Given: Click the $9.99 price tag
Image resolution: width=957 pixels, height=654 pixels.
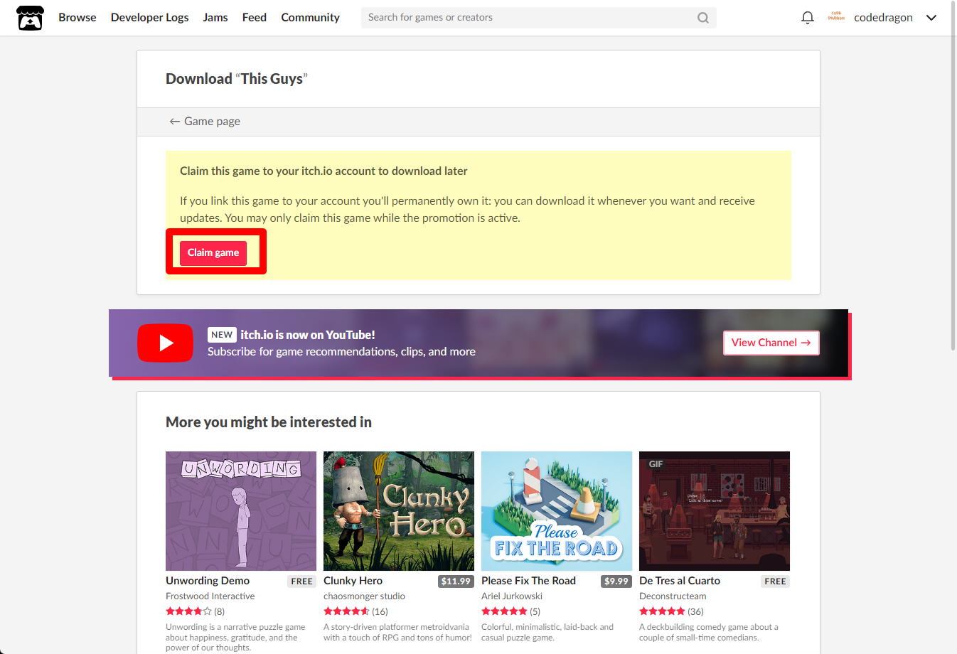Looking at the screenshot, I should pos(616,581).
